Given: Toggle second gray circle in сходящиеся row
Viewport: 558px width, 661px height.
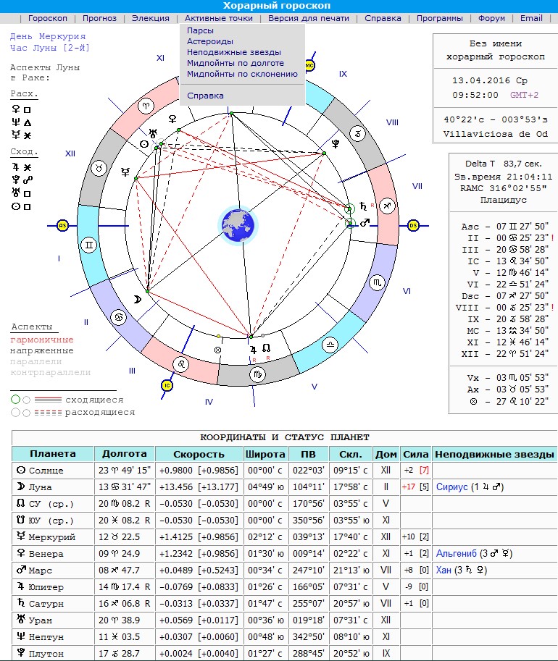Looking at the screenshot, I should pyautogui.click(x=26, y=400).
